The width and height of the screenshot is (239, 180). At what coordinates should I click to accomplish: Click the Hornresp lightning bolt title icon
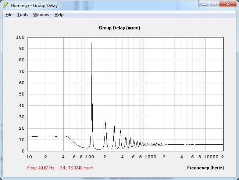[x=6, y=6]
